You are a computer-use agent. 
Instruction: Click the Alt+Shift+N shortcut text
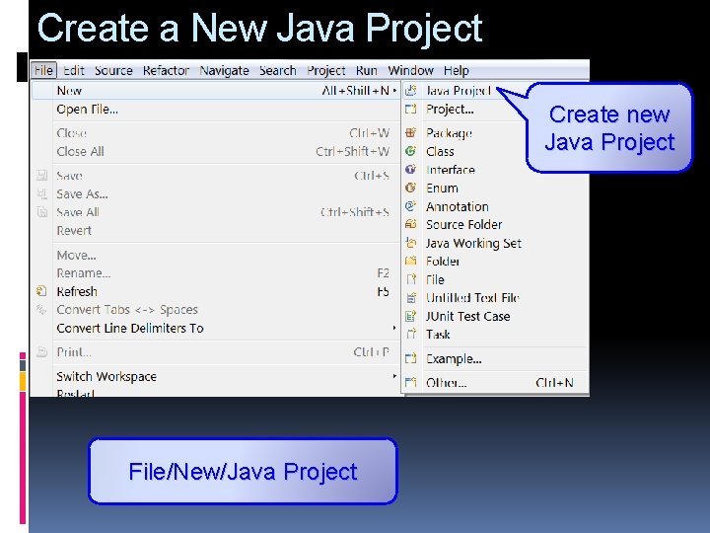355,91
